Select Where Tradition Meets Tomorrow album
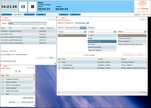The height and width of the screenshot is (108, 151). pyautogui.click(x=132, y=44)
